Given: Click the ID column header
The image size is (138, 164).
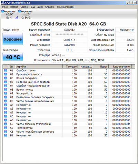Looking at the screenshot, I should pyautogui.click(x=11, y=66).
